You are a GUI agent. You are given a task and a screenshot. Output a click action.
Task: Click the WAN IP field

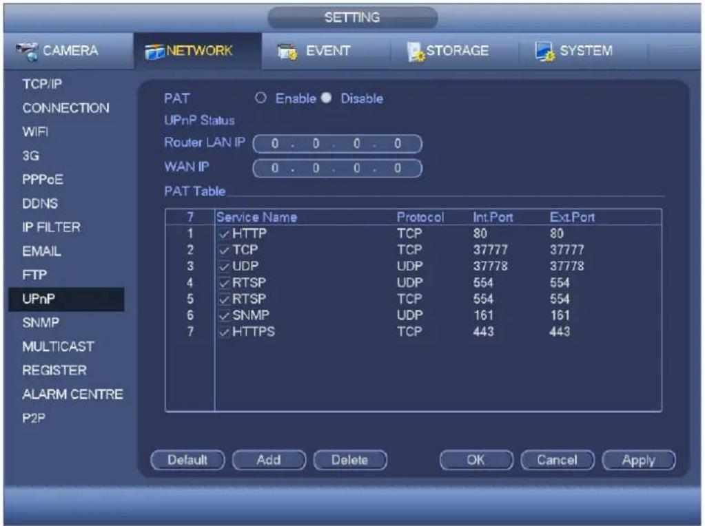click(x=337, y=169)
